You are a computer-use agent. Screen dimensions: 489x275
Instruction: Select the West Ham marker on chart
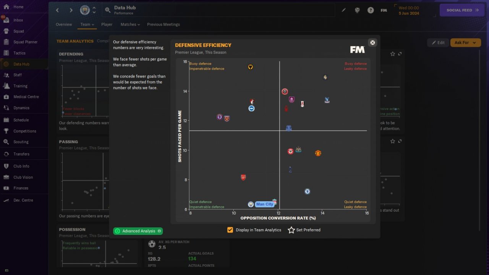click(x=227, y=118)
